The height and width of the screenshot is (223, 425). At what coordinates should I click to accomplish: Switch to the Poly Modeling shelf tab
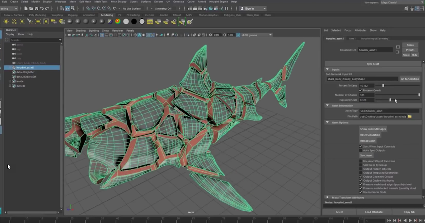38,15
